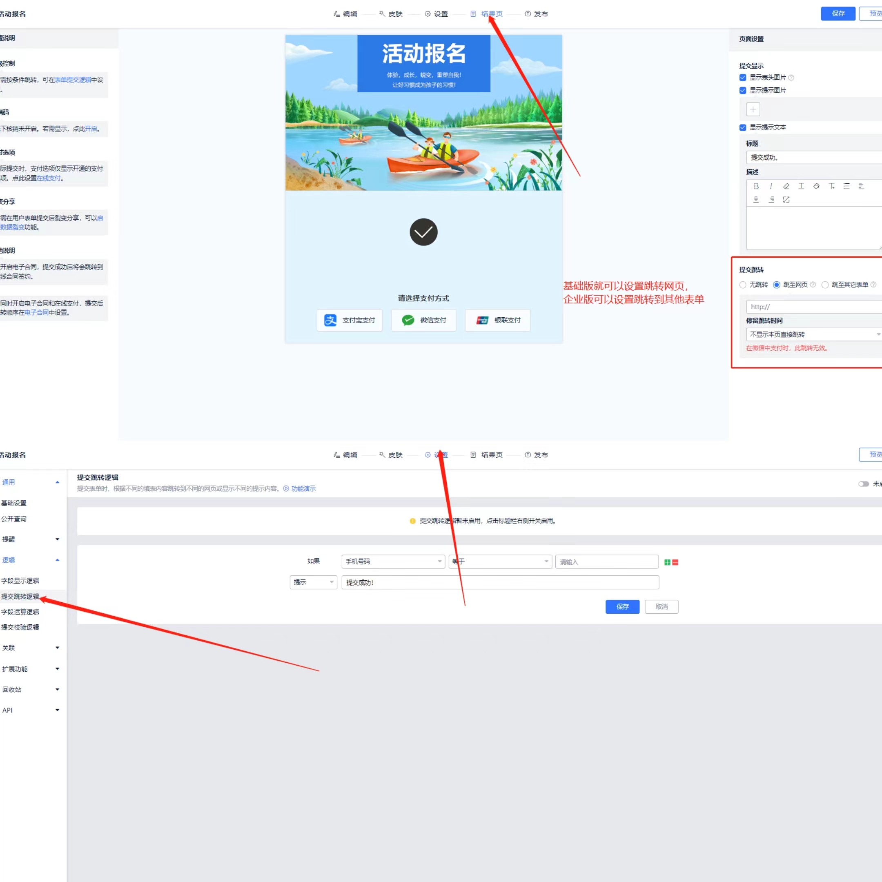
Task: Click the eraser clear-format icon
Action: [786, 186]
